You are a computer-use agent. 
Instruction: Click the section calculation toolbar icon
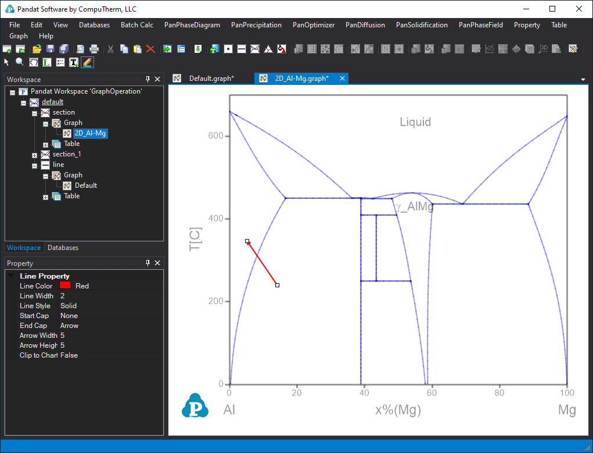[x=254, y=49]
